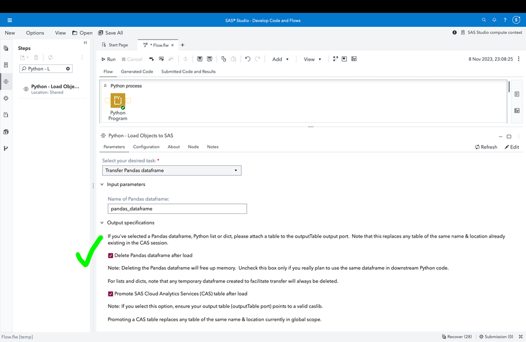Screen dimensions: 526x342
Task: Click the arrange nodes toolbar icon
Action: point(335,59)
